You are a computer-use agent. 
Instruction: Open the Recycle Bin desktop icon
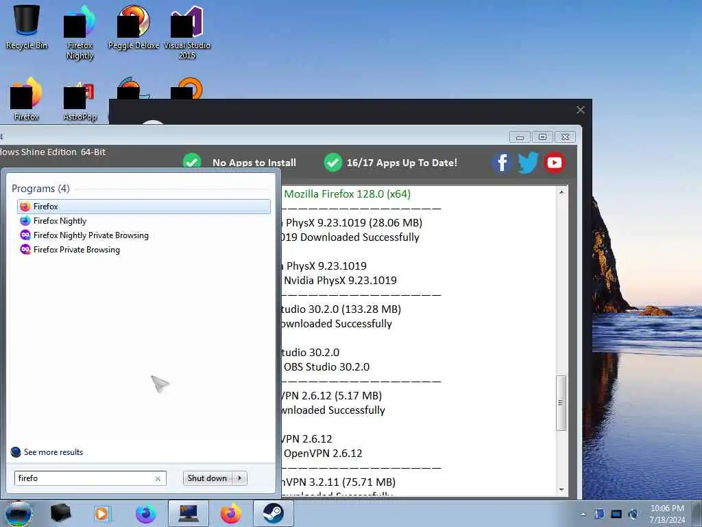tap(27, 25)
